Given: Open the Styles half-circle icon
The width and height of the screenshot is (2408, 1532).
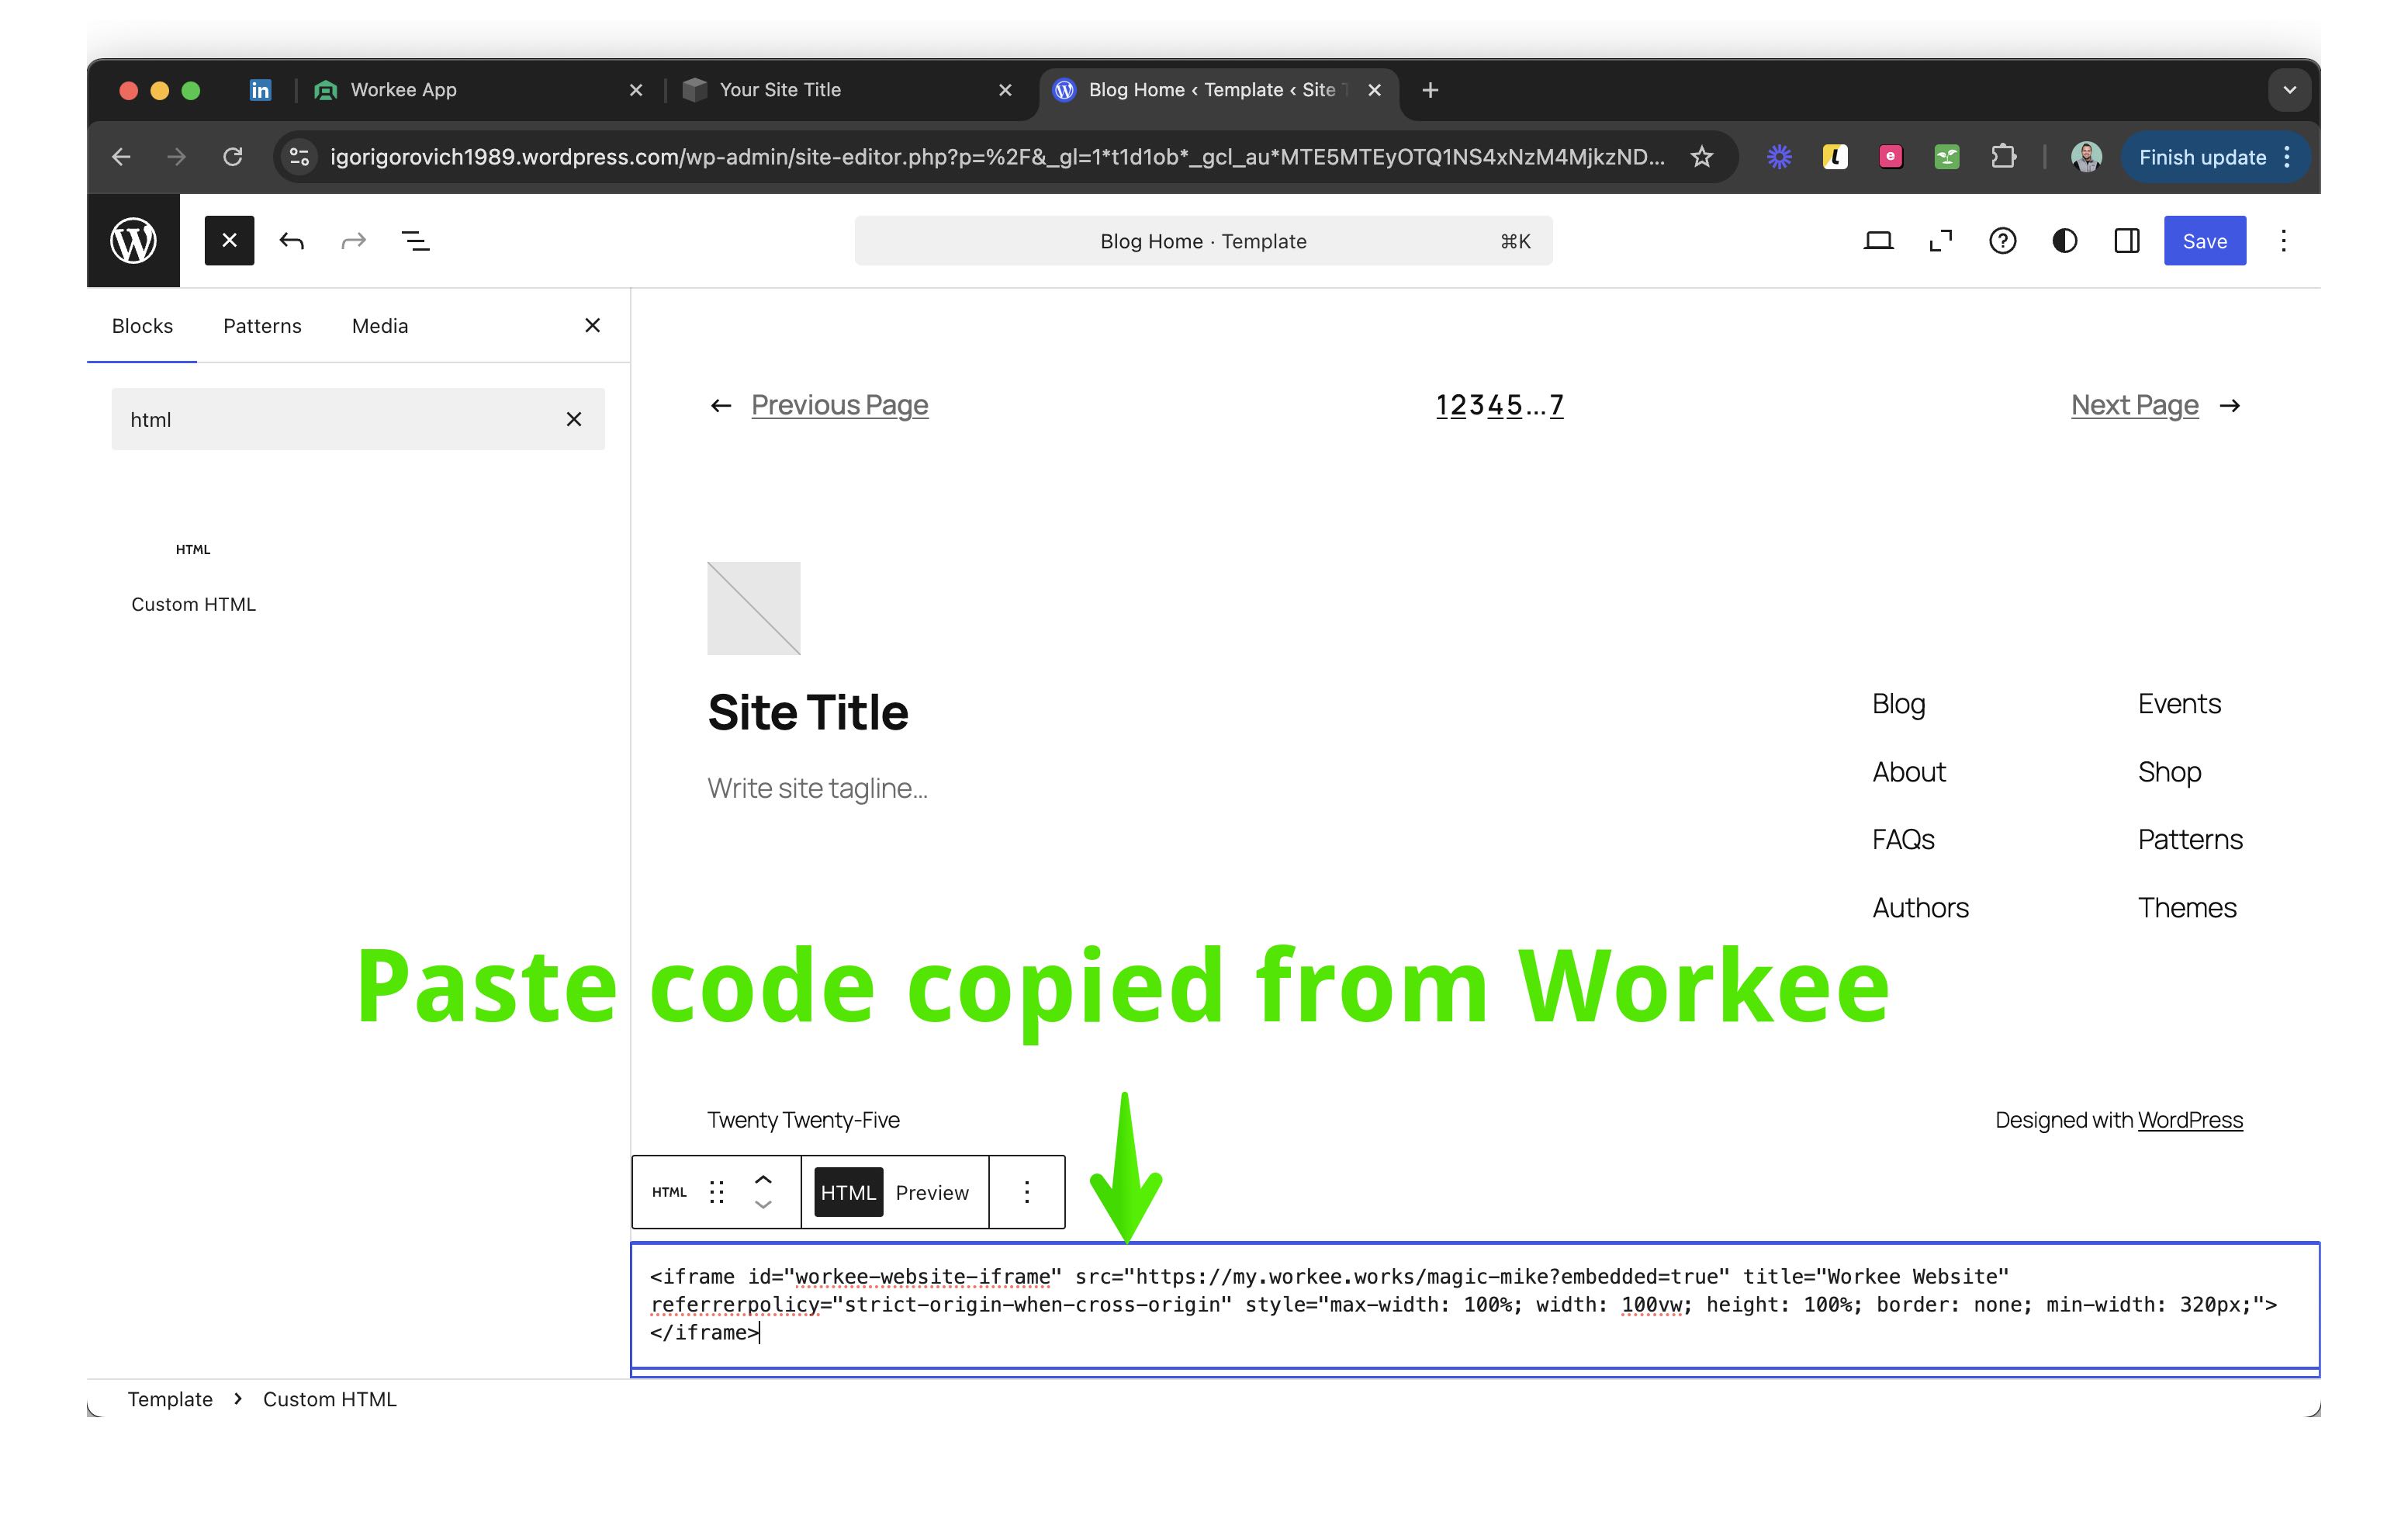Looking at the screenshot, I should click(x=2064, y=241).
